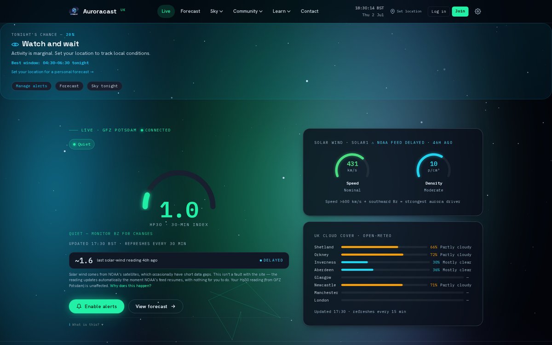552x345 pixels.
Task: Click the CONNECTED status indicator
Action: [x=155, y=130]
